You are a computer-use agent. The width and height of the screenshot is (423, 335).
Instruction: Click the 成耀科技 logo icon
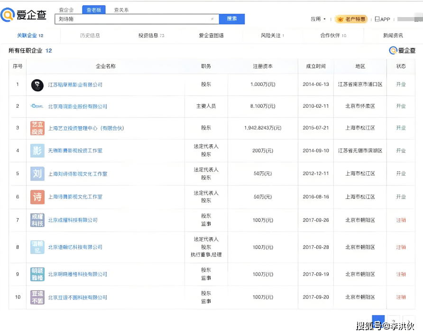pyautogui.click(x=37, y=220)
